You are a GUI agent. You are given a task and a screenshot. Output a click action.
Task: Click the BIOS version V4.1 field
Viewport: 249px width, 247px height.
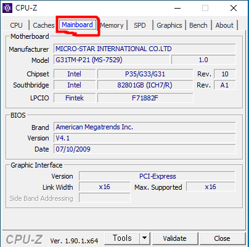point(145,138)
